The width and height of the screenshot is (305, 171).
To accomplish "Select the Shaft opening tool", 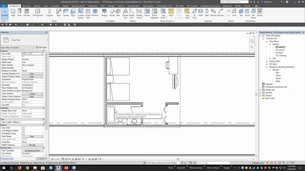I will coord(201,13).
